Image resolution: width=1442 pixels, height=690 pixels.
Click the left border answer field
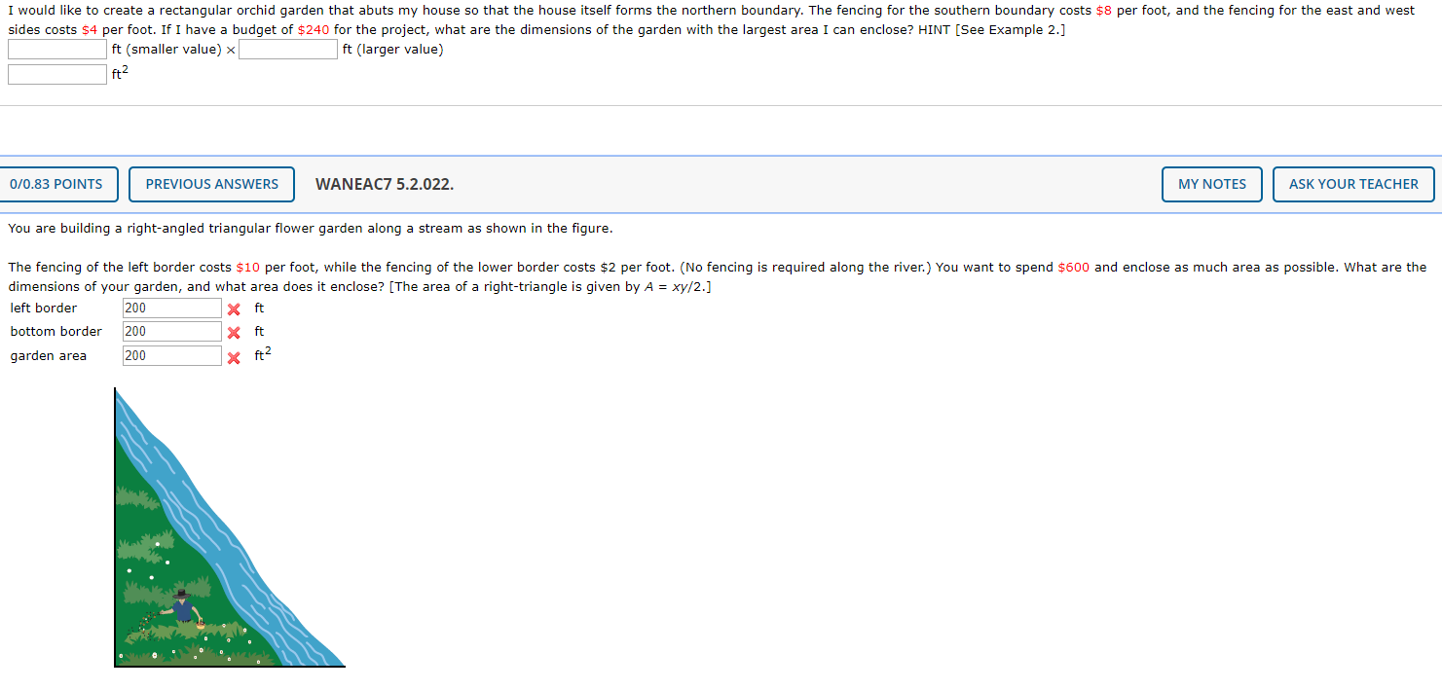pyautogui.click(x=172, y=309)
